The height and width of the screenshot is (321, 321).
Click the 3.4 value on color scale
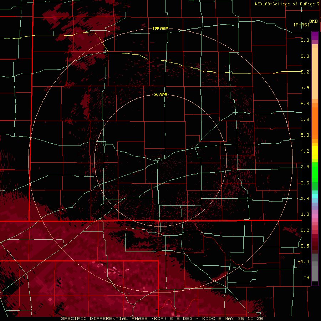point(305,167)
